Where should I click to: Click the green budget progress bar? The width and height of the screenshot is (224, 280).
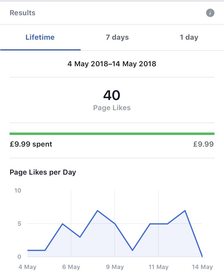112,134
